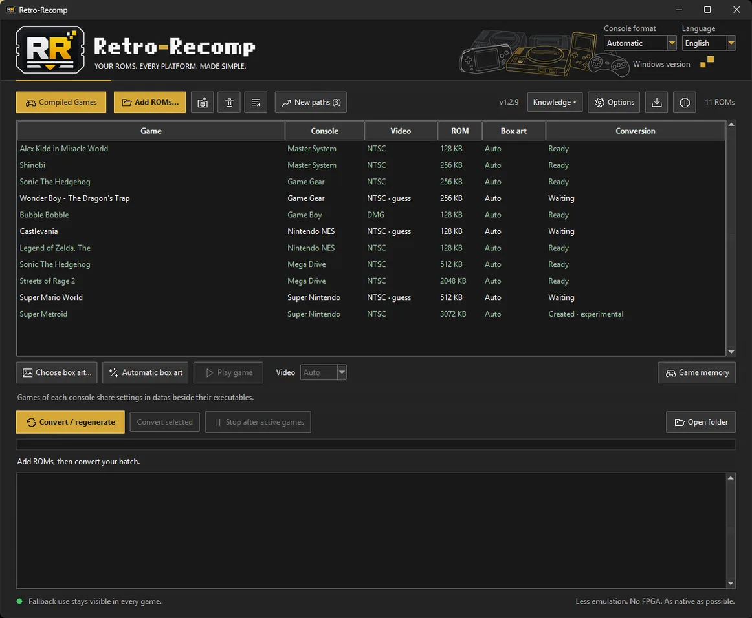Click Convert / regenerate button
The height and width of the screenshot is (618, 752).
70,422
